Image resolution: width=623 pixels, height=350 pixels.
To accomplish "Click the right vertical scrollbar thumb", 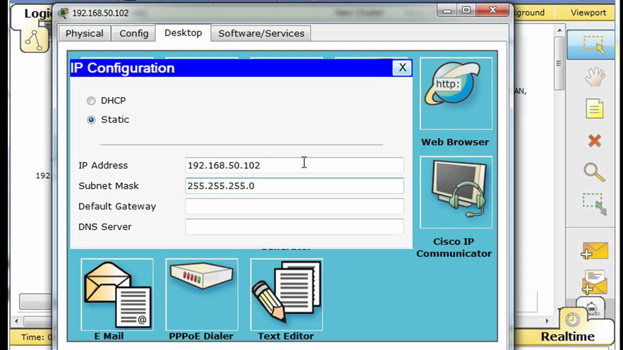I will tap(559, 63).
